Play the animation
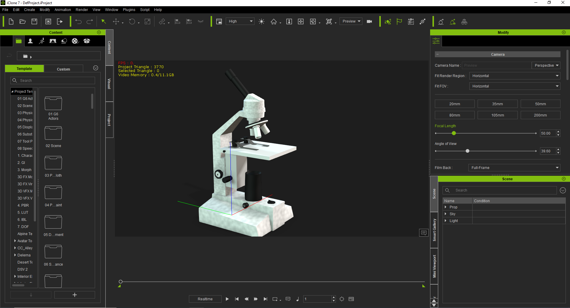Image resolution: width=570 pixels, height=308 pixels. [227, 299]
